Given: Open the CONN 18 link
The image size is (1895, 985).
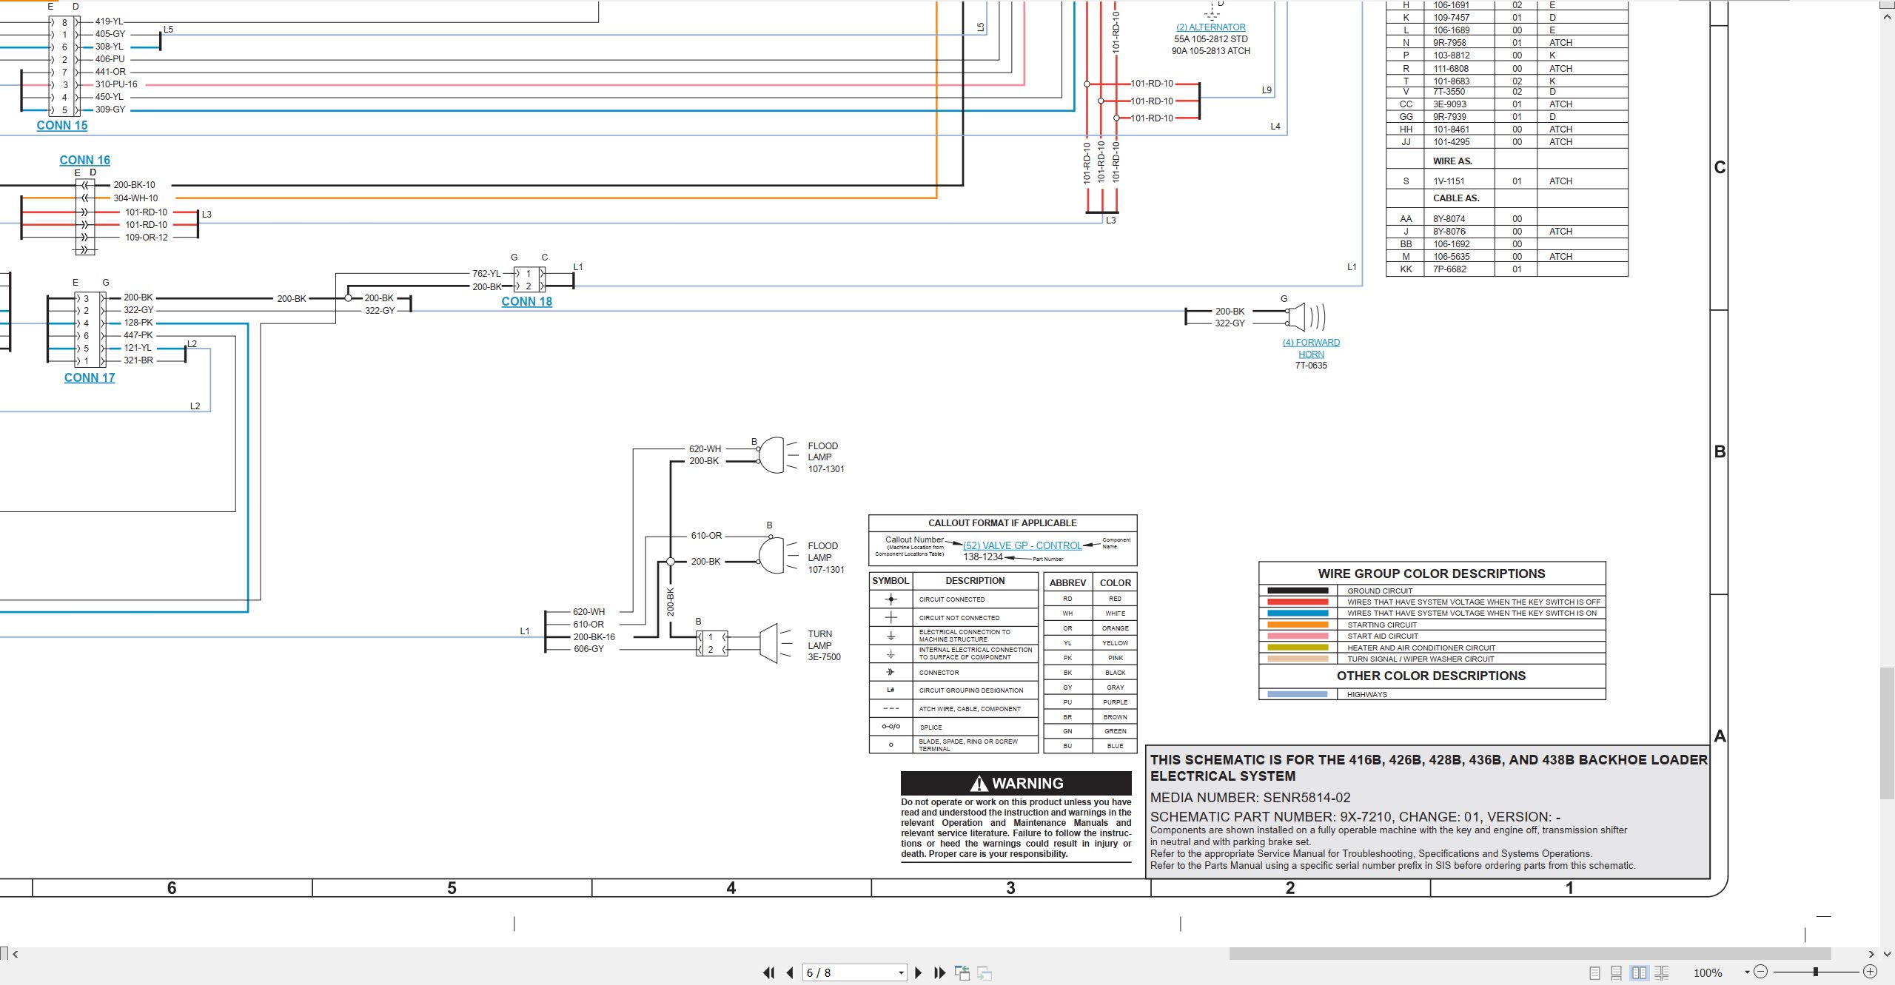Looking at the screenshot, I should click(x=526, y=301).
